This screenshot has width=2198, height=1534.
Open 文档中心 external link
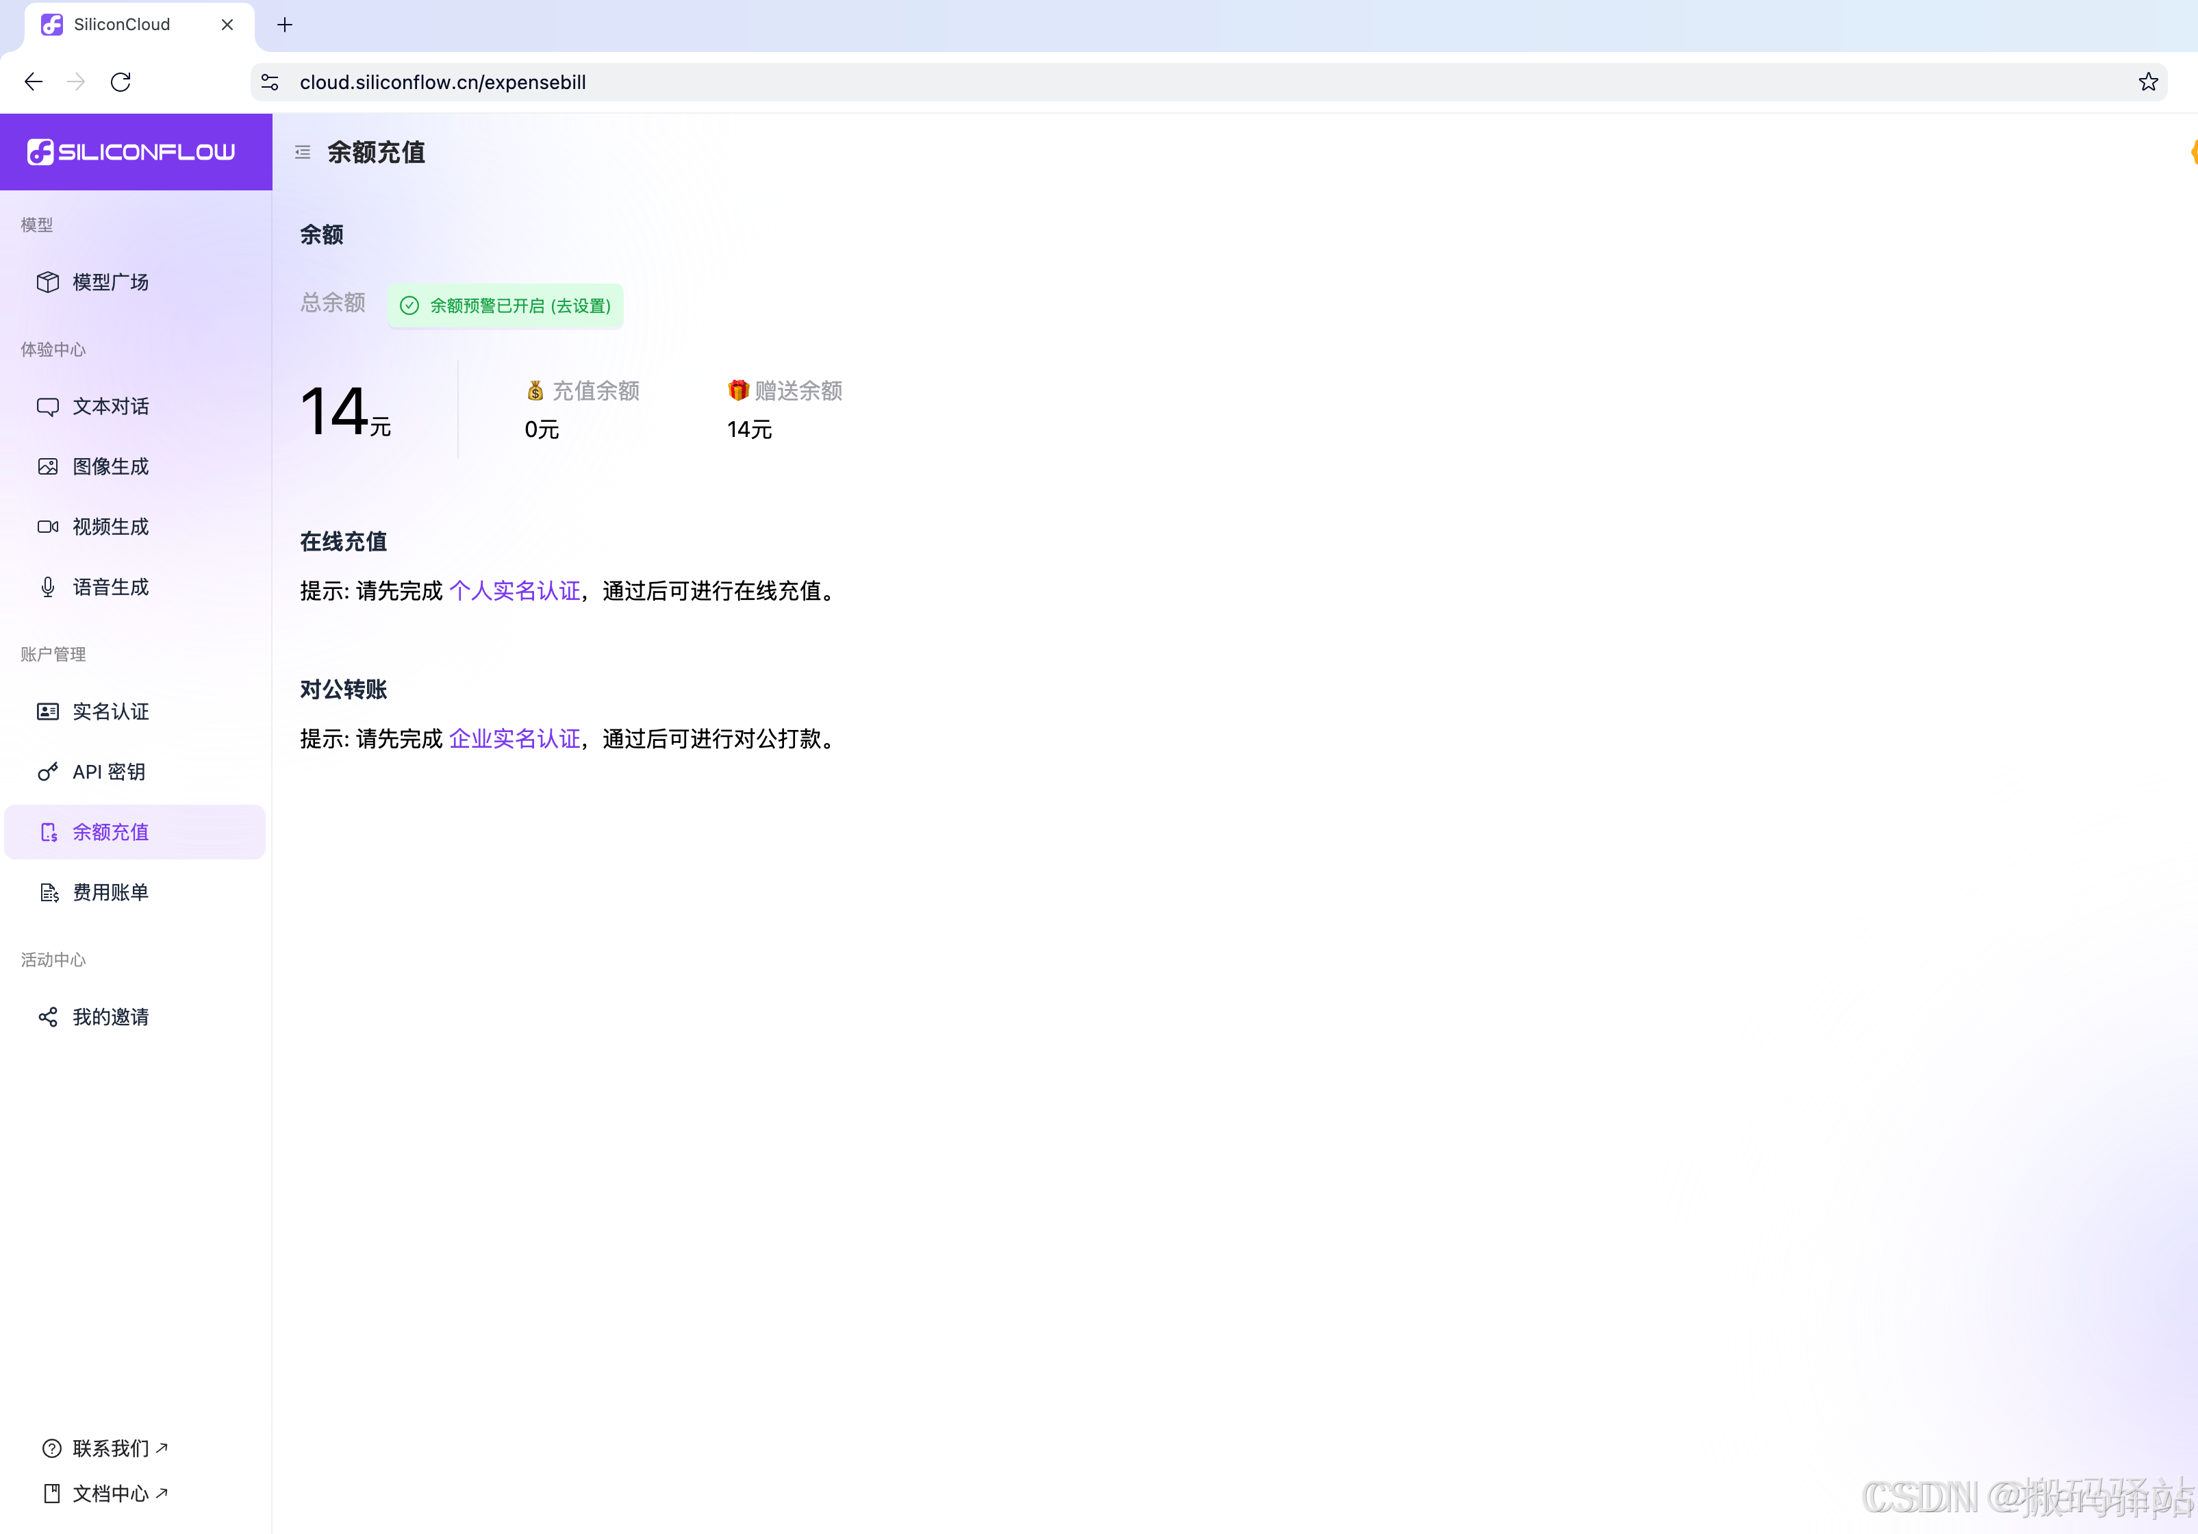(110, 1493)
